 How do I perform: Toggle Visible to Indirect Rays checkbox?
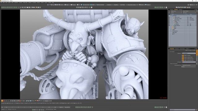(x=183, y=57)
